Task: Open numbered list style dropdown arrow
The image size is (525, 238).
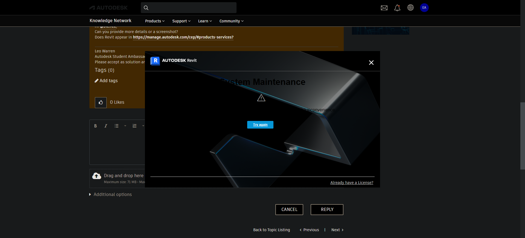Action: pyautogui.click(x=143, y=126)
